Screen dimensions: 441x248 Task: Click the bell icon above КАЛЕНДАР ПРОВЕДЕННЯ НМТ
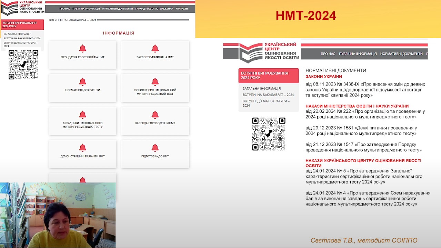coord(155,115)
